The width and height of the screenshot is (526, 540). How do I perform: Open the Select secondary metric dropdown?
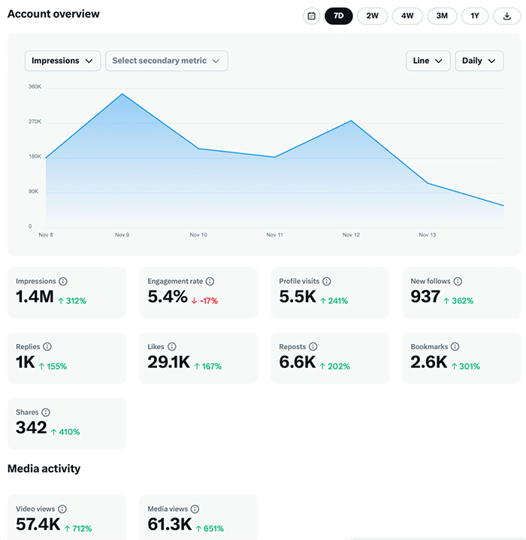166,61
